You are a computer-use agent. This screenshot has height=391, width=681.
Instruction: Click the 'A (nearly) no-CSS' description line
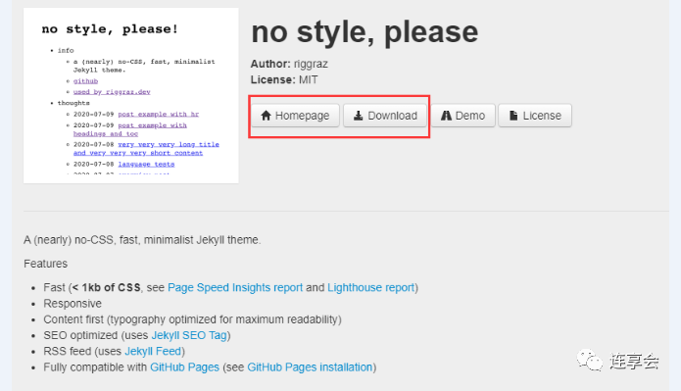[x=142, y=240]
